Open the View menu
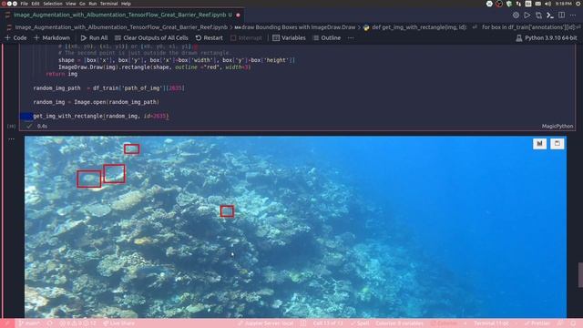583x328 pixels. pyautogui.click(x=71, y=4)
